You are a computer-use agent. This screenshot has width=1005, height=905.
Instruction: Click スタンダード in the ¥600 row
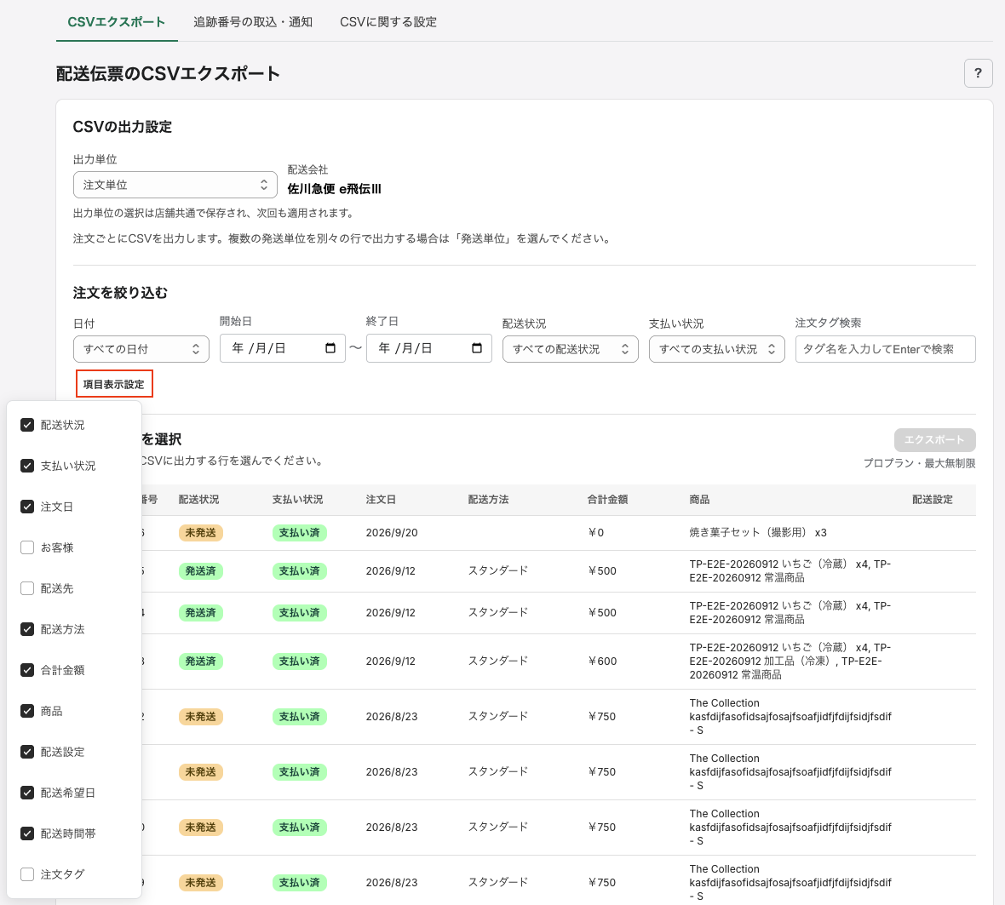point(498,661)
